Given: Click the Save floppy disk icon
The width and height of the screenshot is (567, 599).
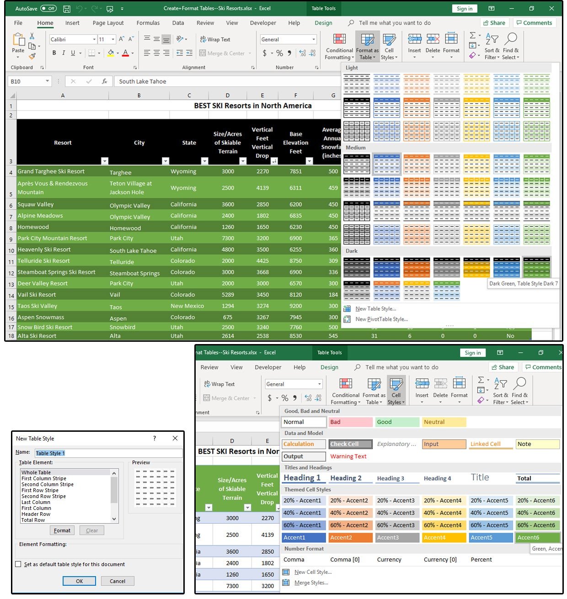Looking at the screenshot, I should pos(67,9).
